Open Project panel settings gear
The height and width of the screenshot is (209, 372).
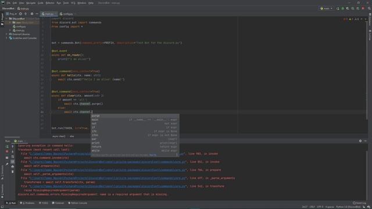click(32, 14)
